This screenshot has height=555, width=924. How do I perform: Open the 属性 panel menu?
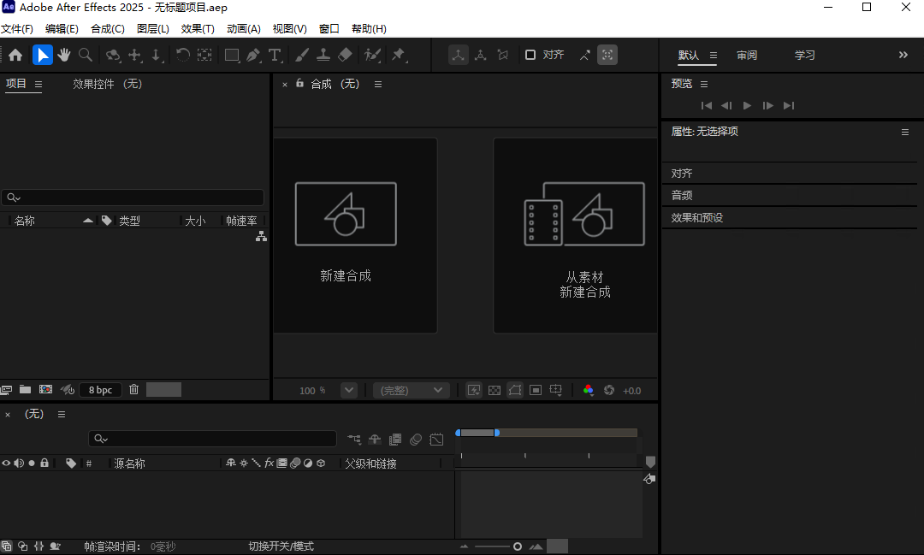click(x=904, y=132)
